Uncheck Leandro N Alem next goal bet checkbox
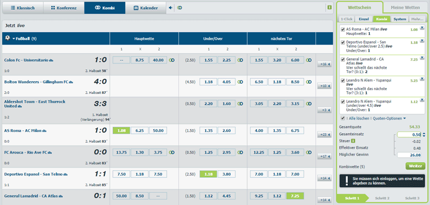The width and height of the screenshot is (430, 205). pyautogui.click(x=342, y=80)
